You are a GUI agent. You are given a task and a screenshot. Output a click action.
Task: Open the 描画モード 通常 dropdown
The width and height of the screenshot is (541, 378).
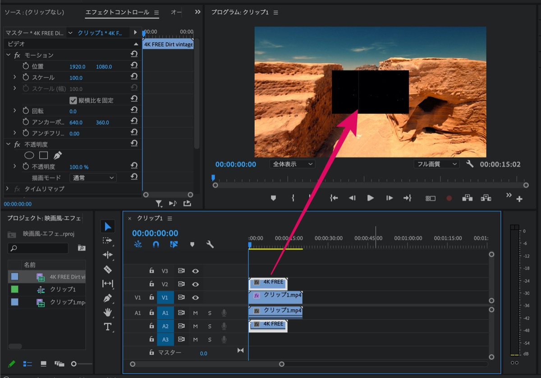pyautogui.click(x=93, y=178)
